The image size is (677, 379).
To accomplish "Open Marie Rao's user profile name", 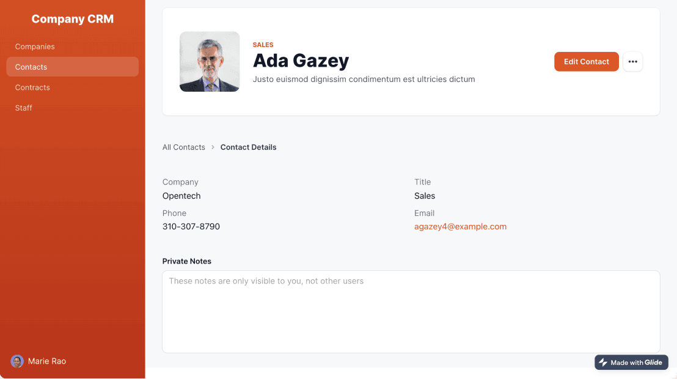I will pyautogui.click(x=47, y=361).
